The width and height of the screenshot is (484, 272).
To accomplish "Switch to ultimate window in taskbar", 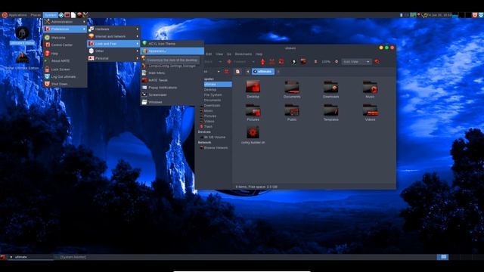I will tap(30, 257).
